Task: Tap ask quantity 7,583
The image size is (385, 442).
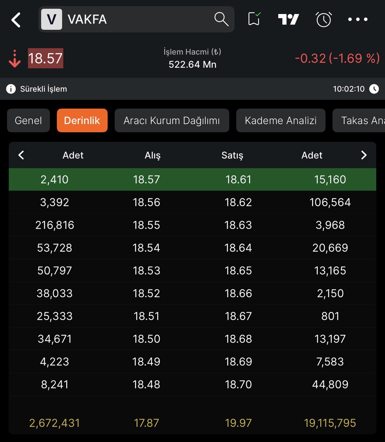Action: [330, 362]
